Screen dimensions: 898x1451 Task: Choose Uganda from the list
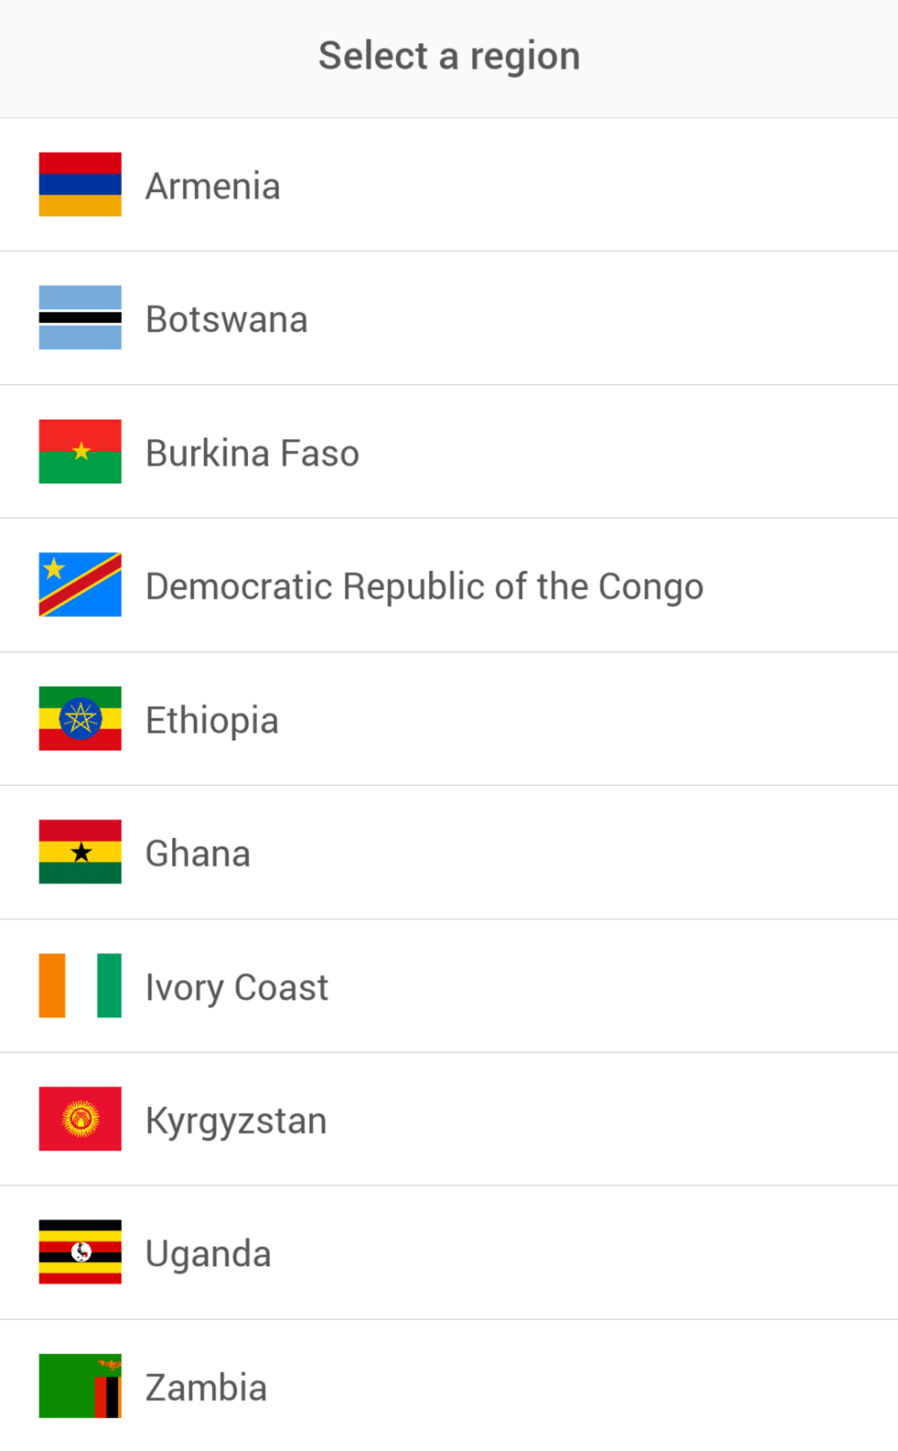(208, 1254)
